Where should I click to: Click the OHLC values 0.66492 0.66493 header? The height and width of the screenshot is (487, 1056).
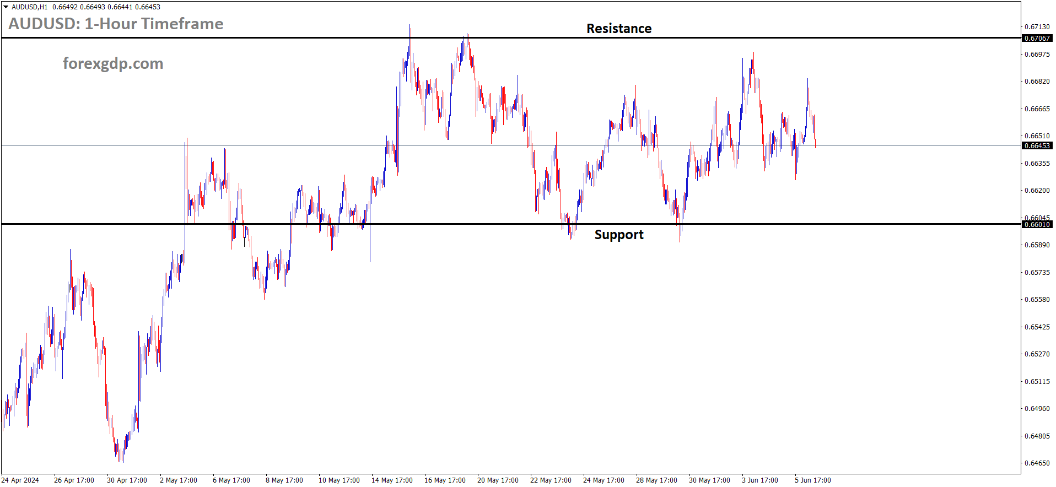point(106,7)
